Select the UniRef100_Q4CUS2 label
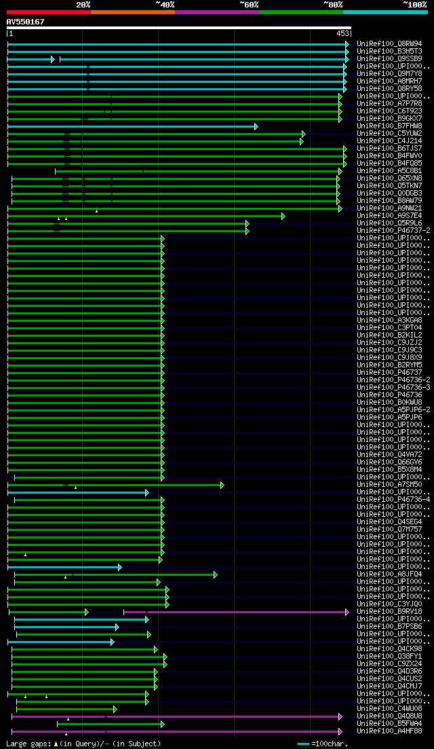The width and height of the screenshot is (434, 749). coord(389,680)
